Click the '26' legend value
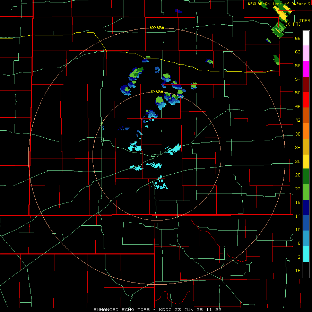 [x=298, y=175]
